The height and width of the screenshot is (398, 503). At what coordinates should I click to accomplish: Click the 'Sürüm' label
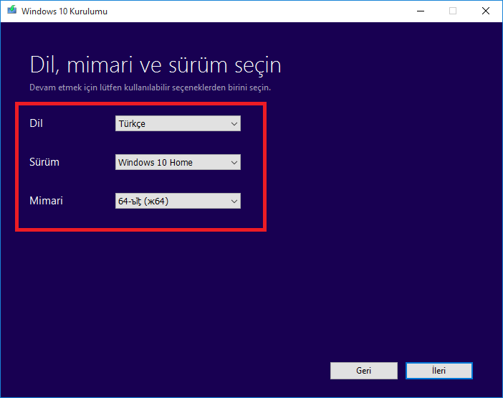tap(44, 162)
